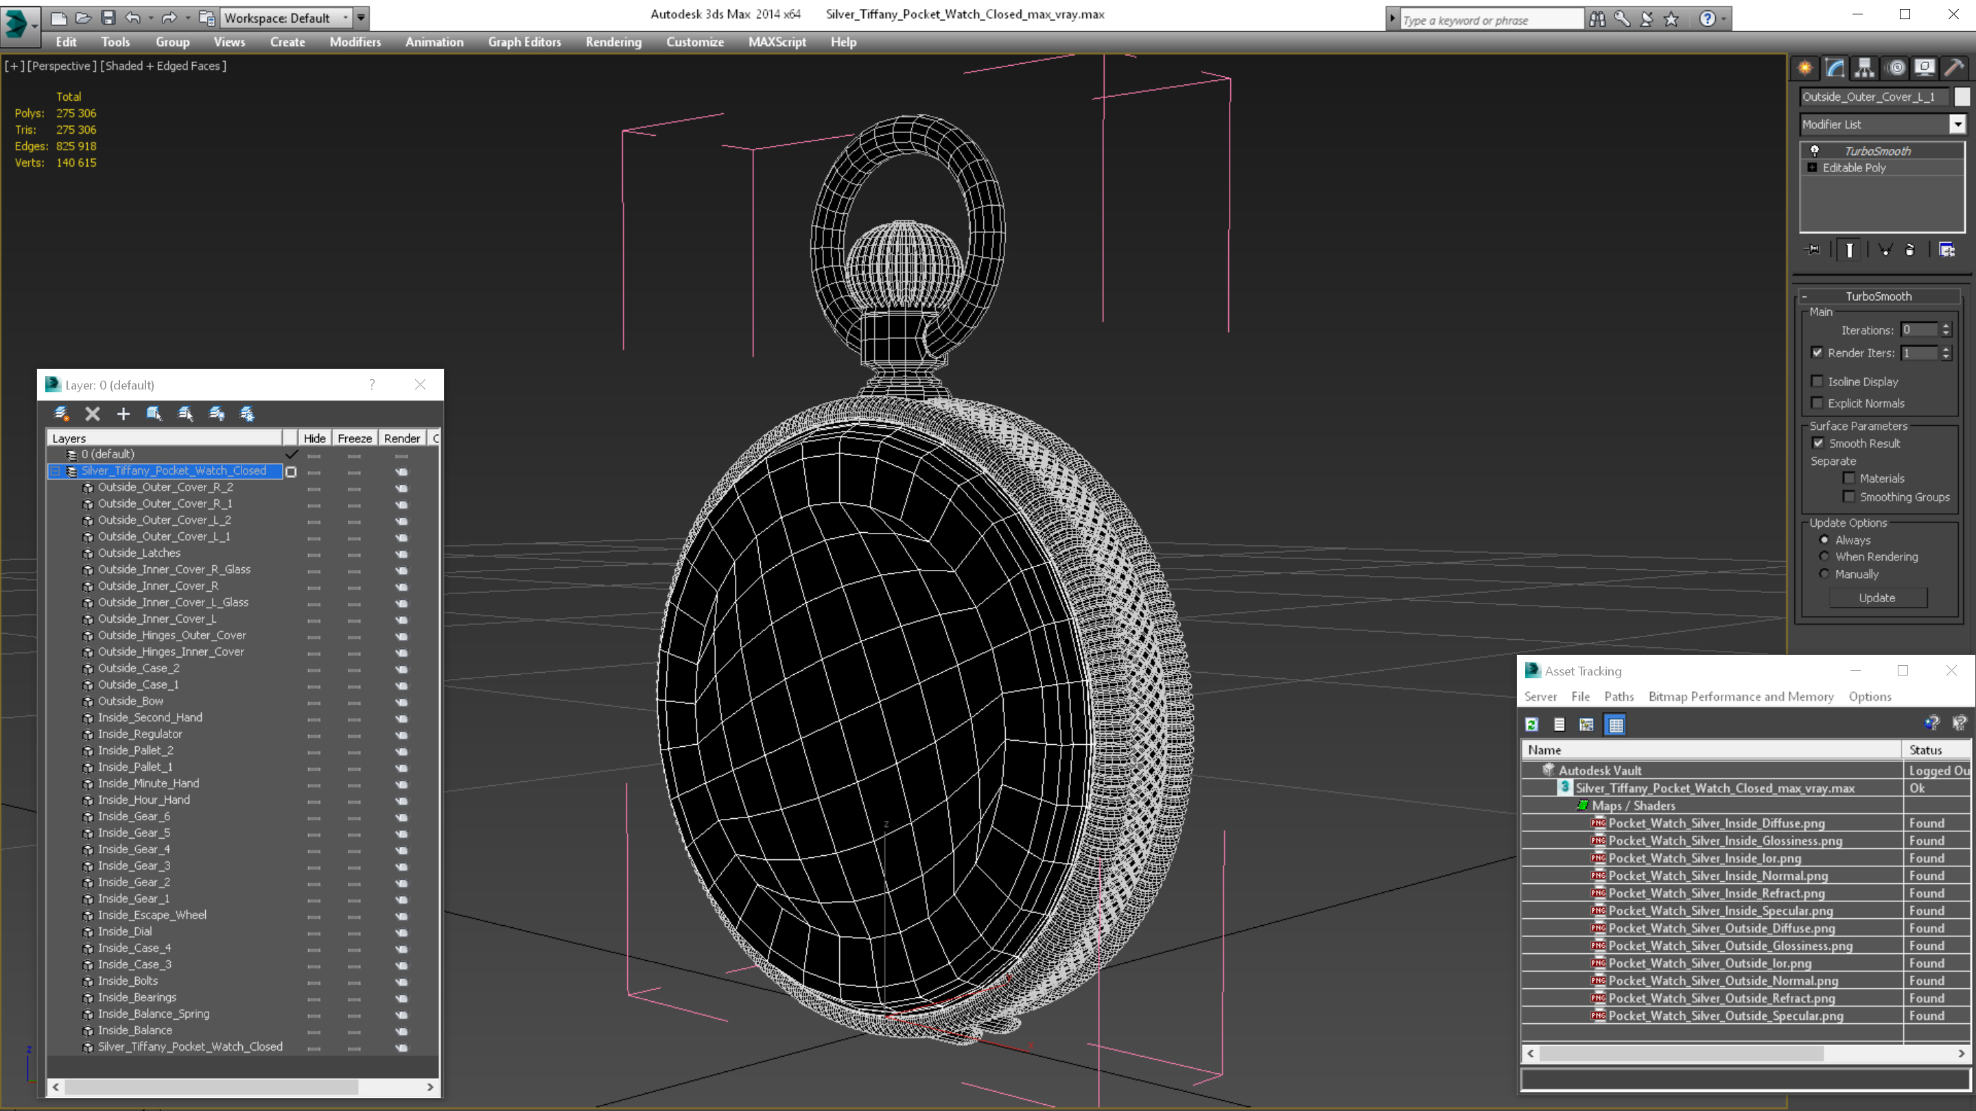Click the Perspective viewport label
The image size is (1976, 1111).
61,66
